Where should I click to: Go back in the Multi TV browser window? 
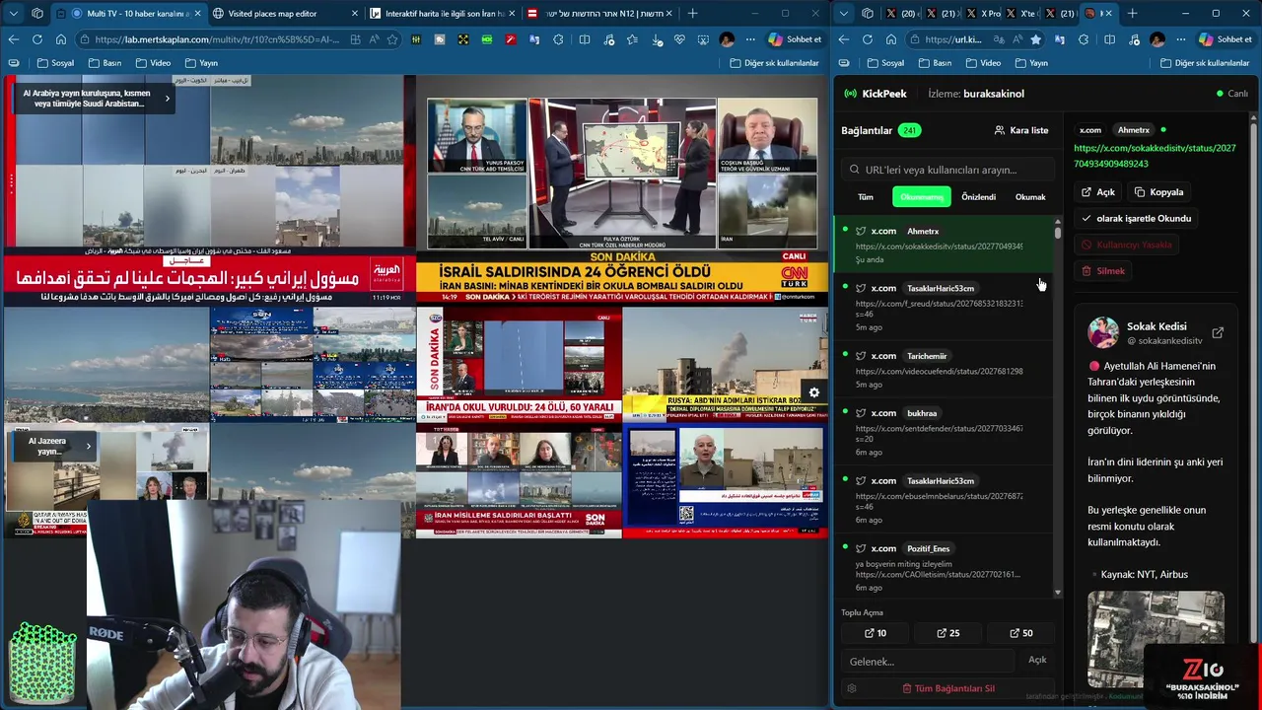13,39
